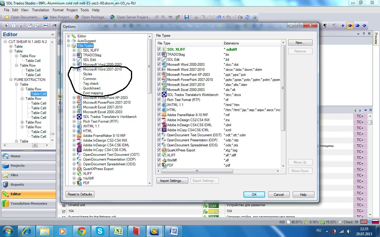Open the Tools menu

(85, 10)
